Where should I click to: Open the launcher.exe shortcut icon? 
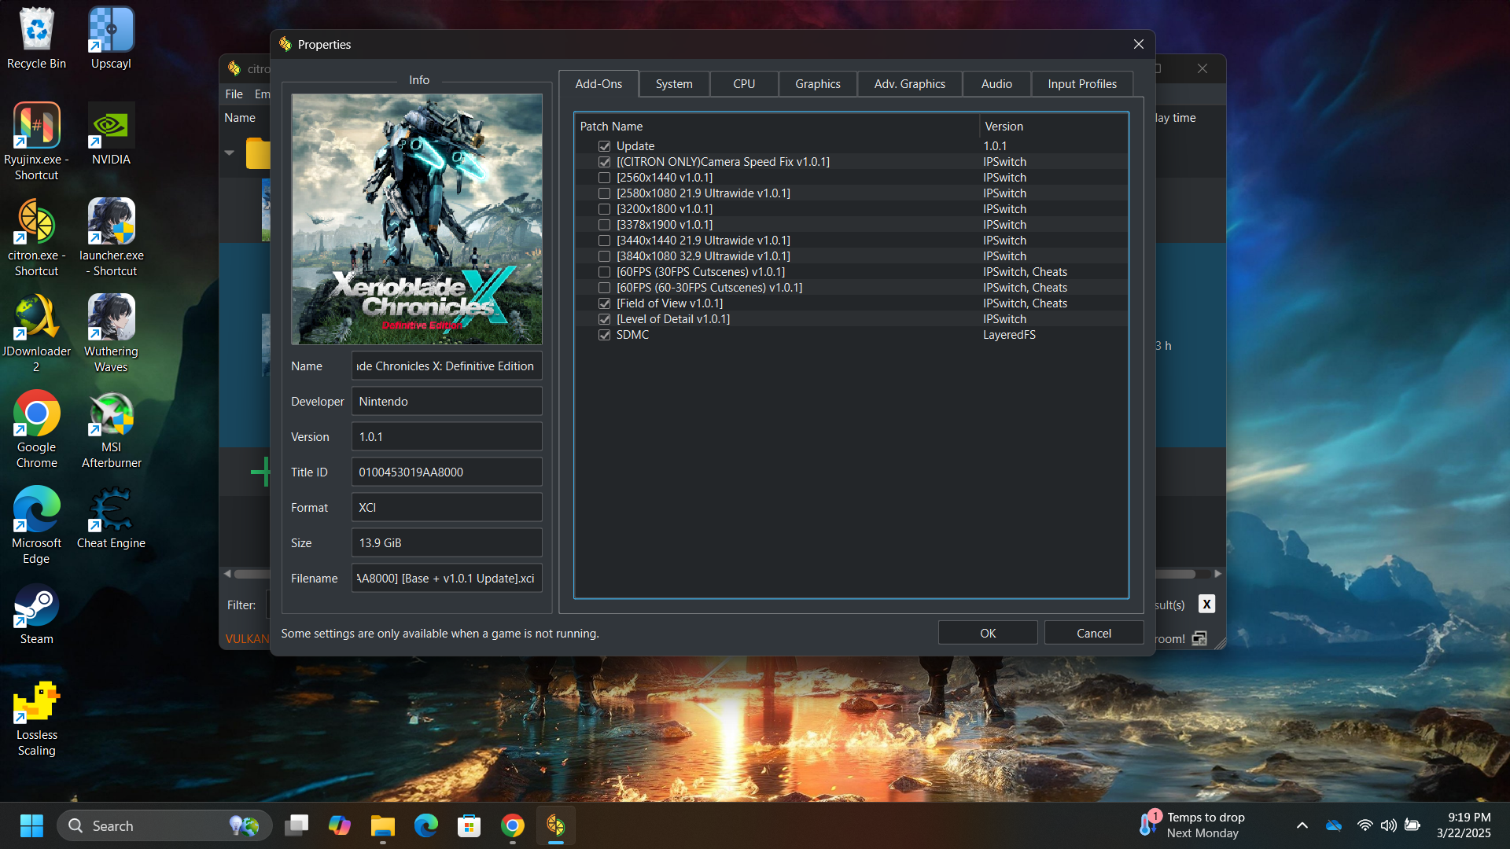click(x=111, y=237)
